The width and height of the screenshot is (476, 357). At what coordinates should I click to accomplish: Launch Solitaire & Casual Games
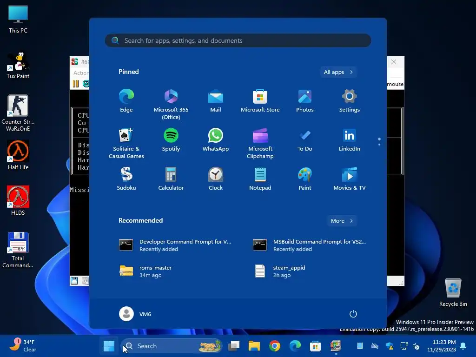point(126,144)
